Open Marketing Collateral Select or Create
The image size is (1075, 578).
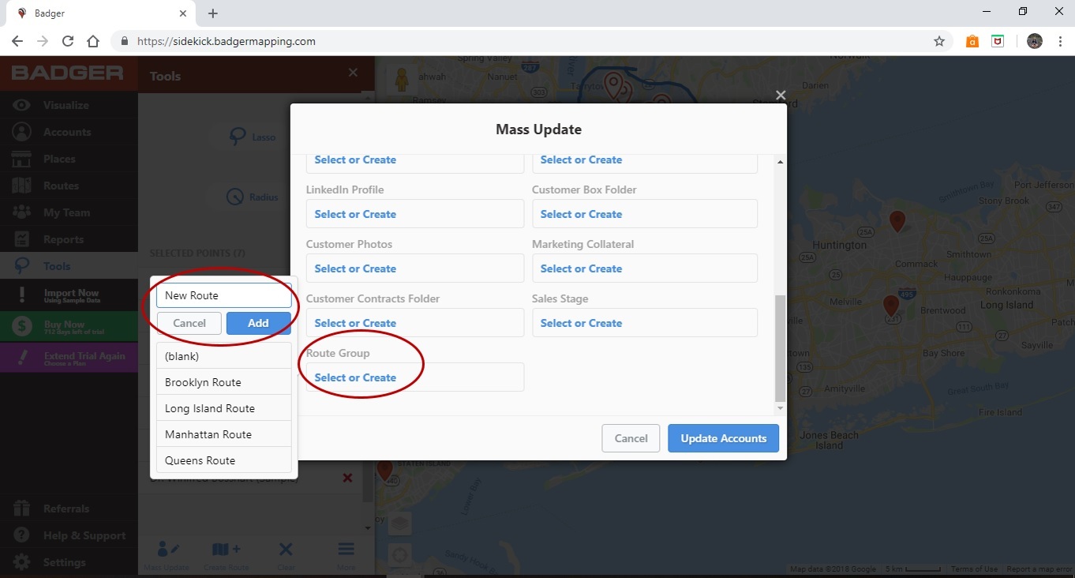645,268
